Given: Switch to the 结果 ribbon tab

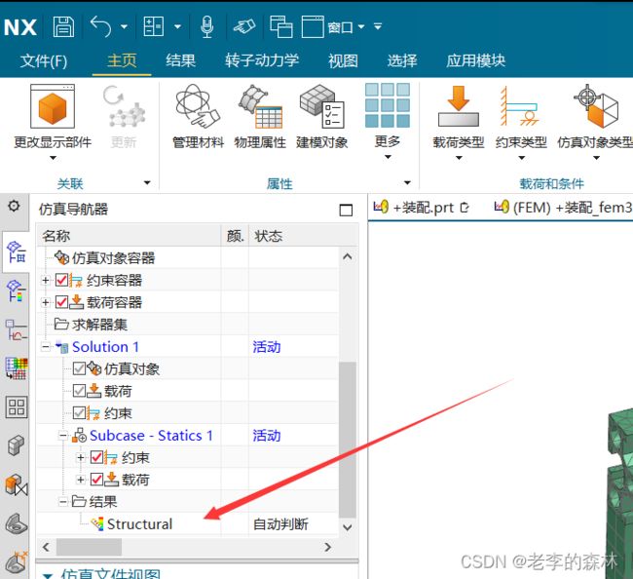Looking at the screenshot, I should [180, 60].
